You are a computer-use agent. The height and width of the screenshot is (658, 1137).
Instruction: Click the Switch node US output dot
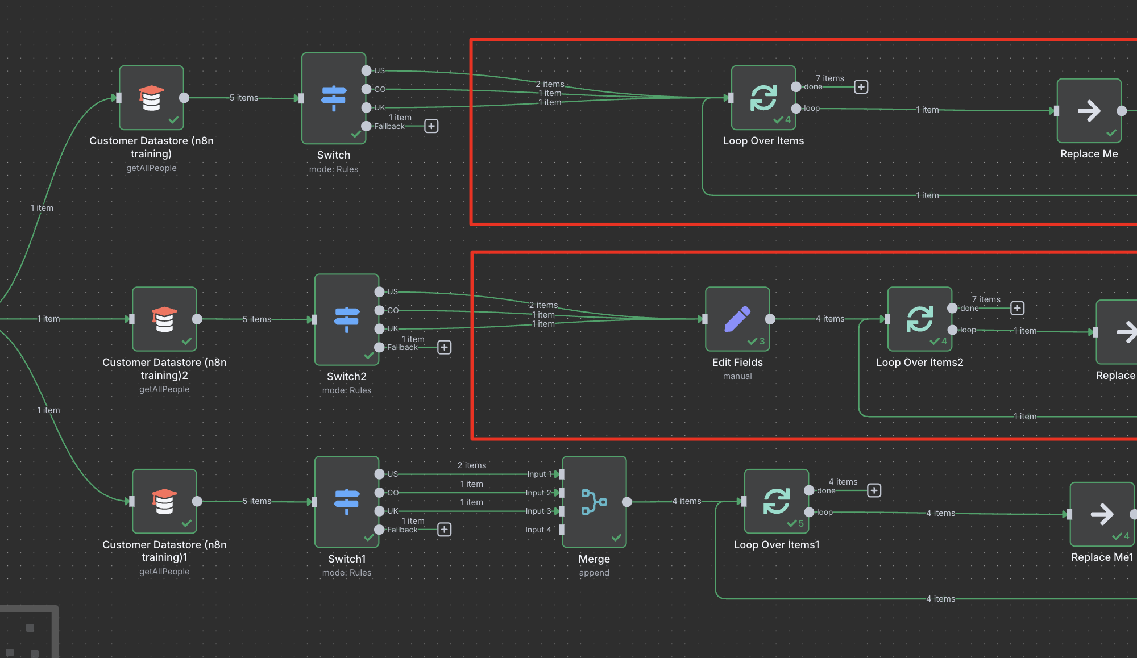[x=367, y=70]
